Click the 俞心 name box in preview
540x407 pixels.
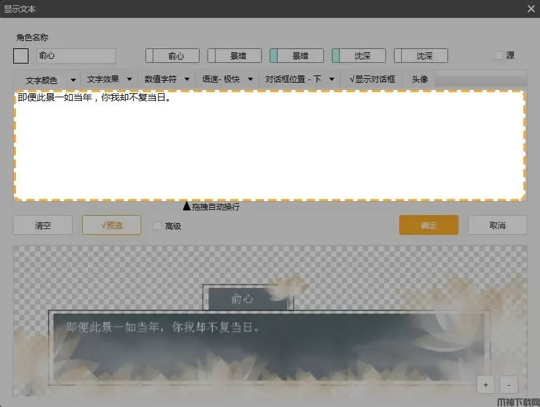pyautogui.click(x=247, y=298)
